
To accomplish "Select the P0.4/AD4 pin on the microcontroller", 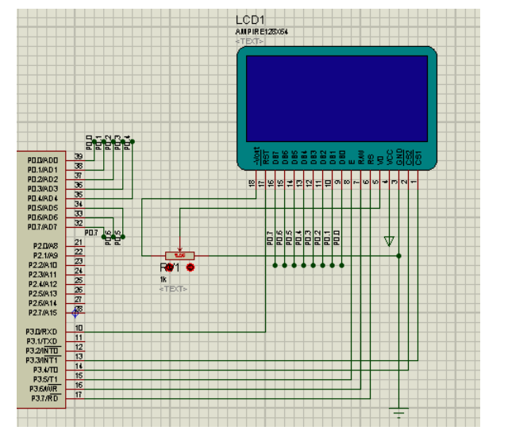I will [x=42, y=198].
